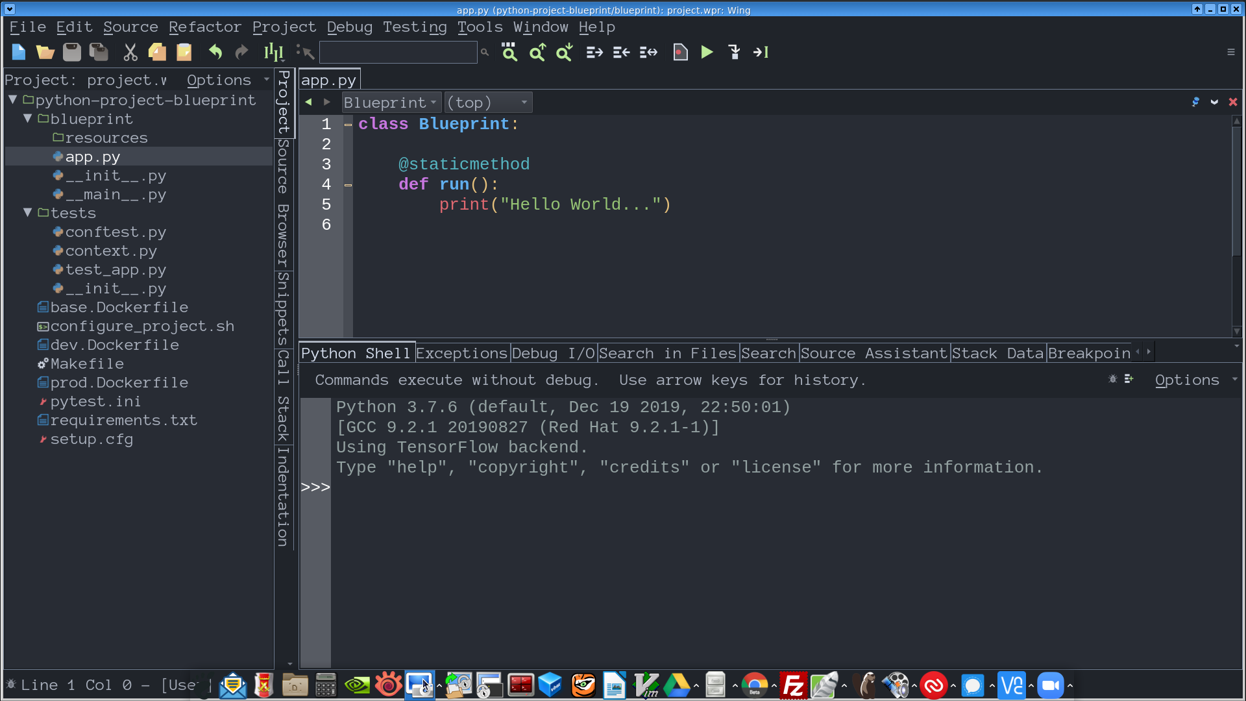Cut the selection with the scissors icon

[x=130, y=52]
